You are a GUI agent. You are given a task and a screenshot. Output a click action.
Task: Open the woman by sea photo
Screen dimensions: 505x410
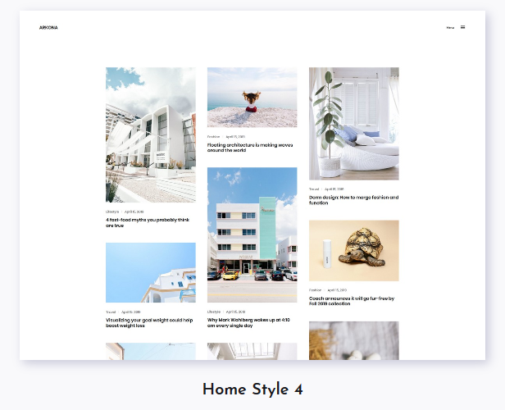[252, 97]
